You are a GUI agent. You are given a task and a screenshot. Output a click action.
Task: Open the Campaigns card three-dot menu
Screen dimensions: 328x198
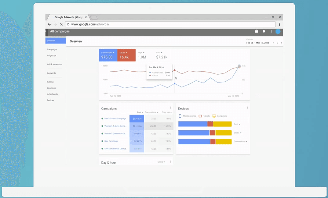[170, 108]
